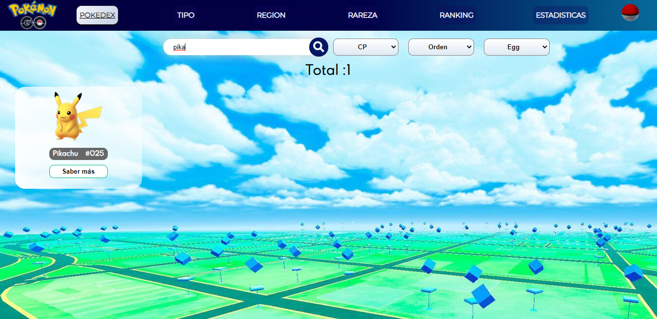Click the Total :1 results text
This screenshot has width=657, height=319.
(328, 70)
